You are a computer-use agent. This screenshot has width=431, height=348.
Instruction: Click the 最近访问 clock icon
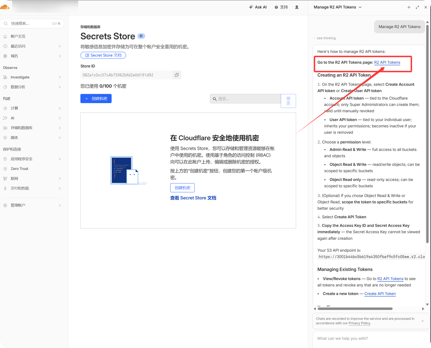click(x=5, y=46)
